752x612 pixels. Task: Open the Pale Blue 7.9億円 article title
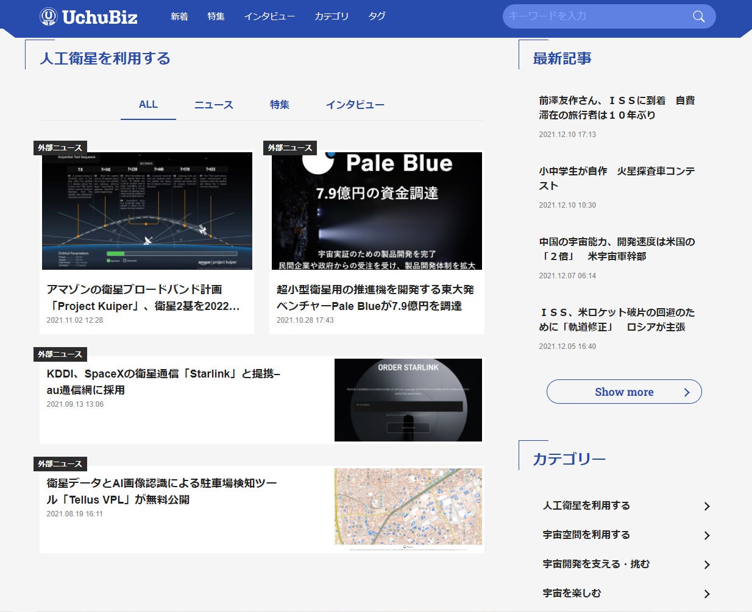pyautogui.click(x=375, y=298)
